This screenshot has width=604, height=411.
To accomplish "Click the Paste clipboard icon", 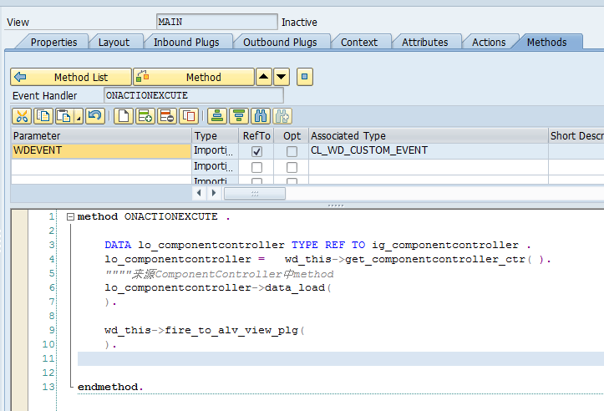I will 64,116.
